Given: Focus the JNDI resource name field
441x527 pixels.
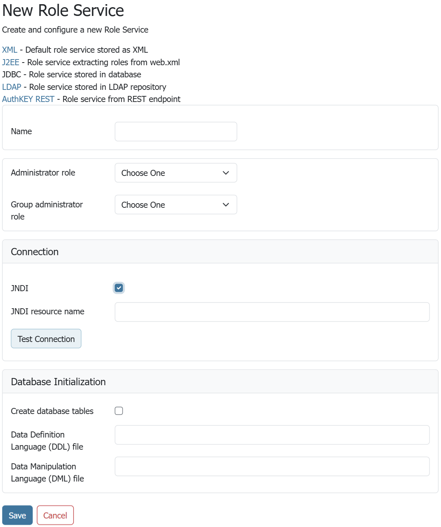Looking at the screenshot, I should (x=272, y=312).
